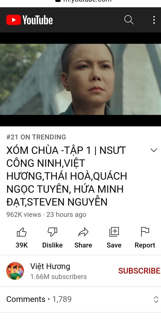Open the YouTube search magnifier icon
Image resolution: width=161 pixels, height=319 pixels.
[129, 20]
